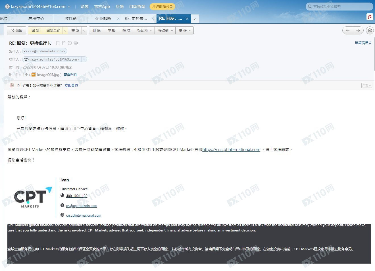Set a reminder with the clock icon

[x=70, y=43]
